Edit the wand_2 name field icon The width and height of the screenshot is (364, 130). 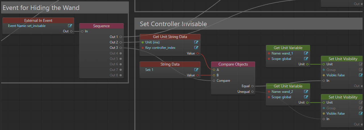tap(306, 92)
